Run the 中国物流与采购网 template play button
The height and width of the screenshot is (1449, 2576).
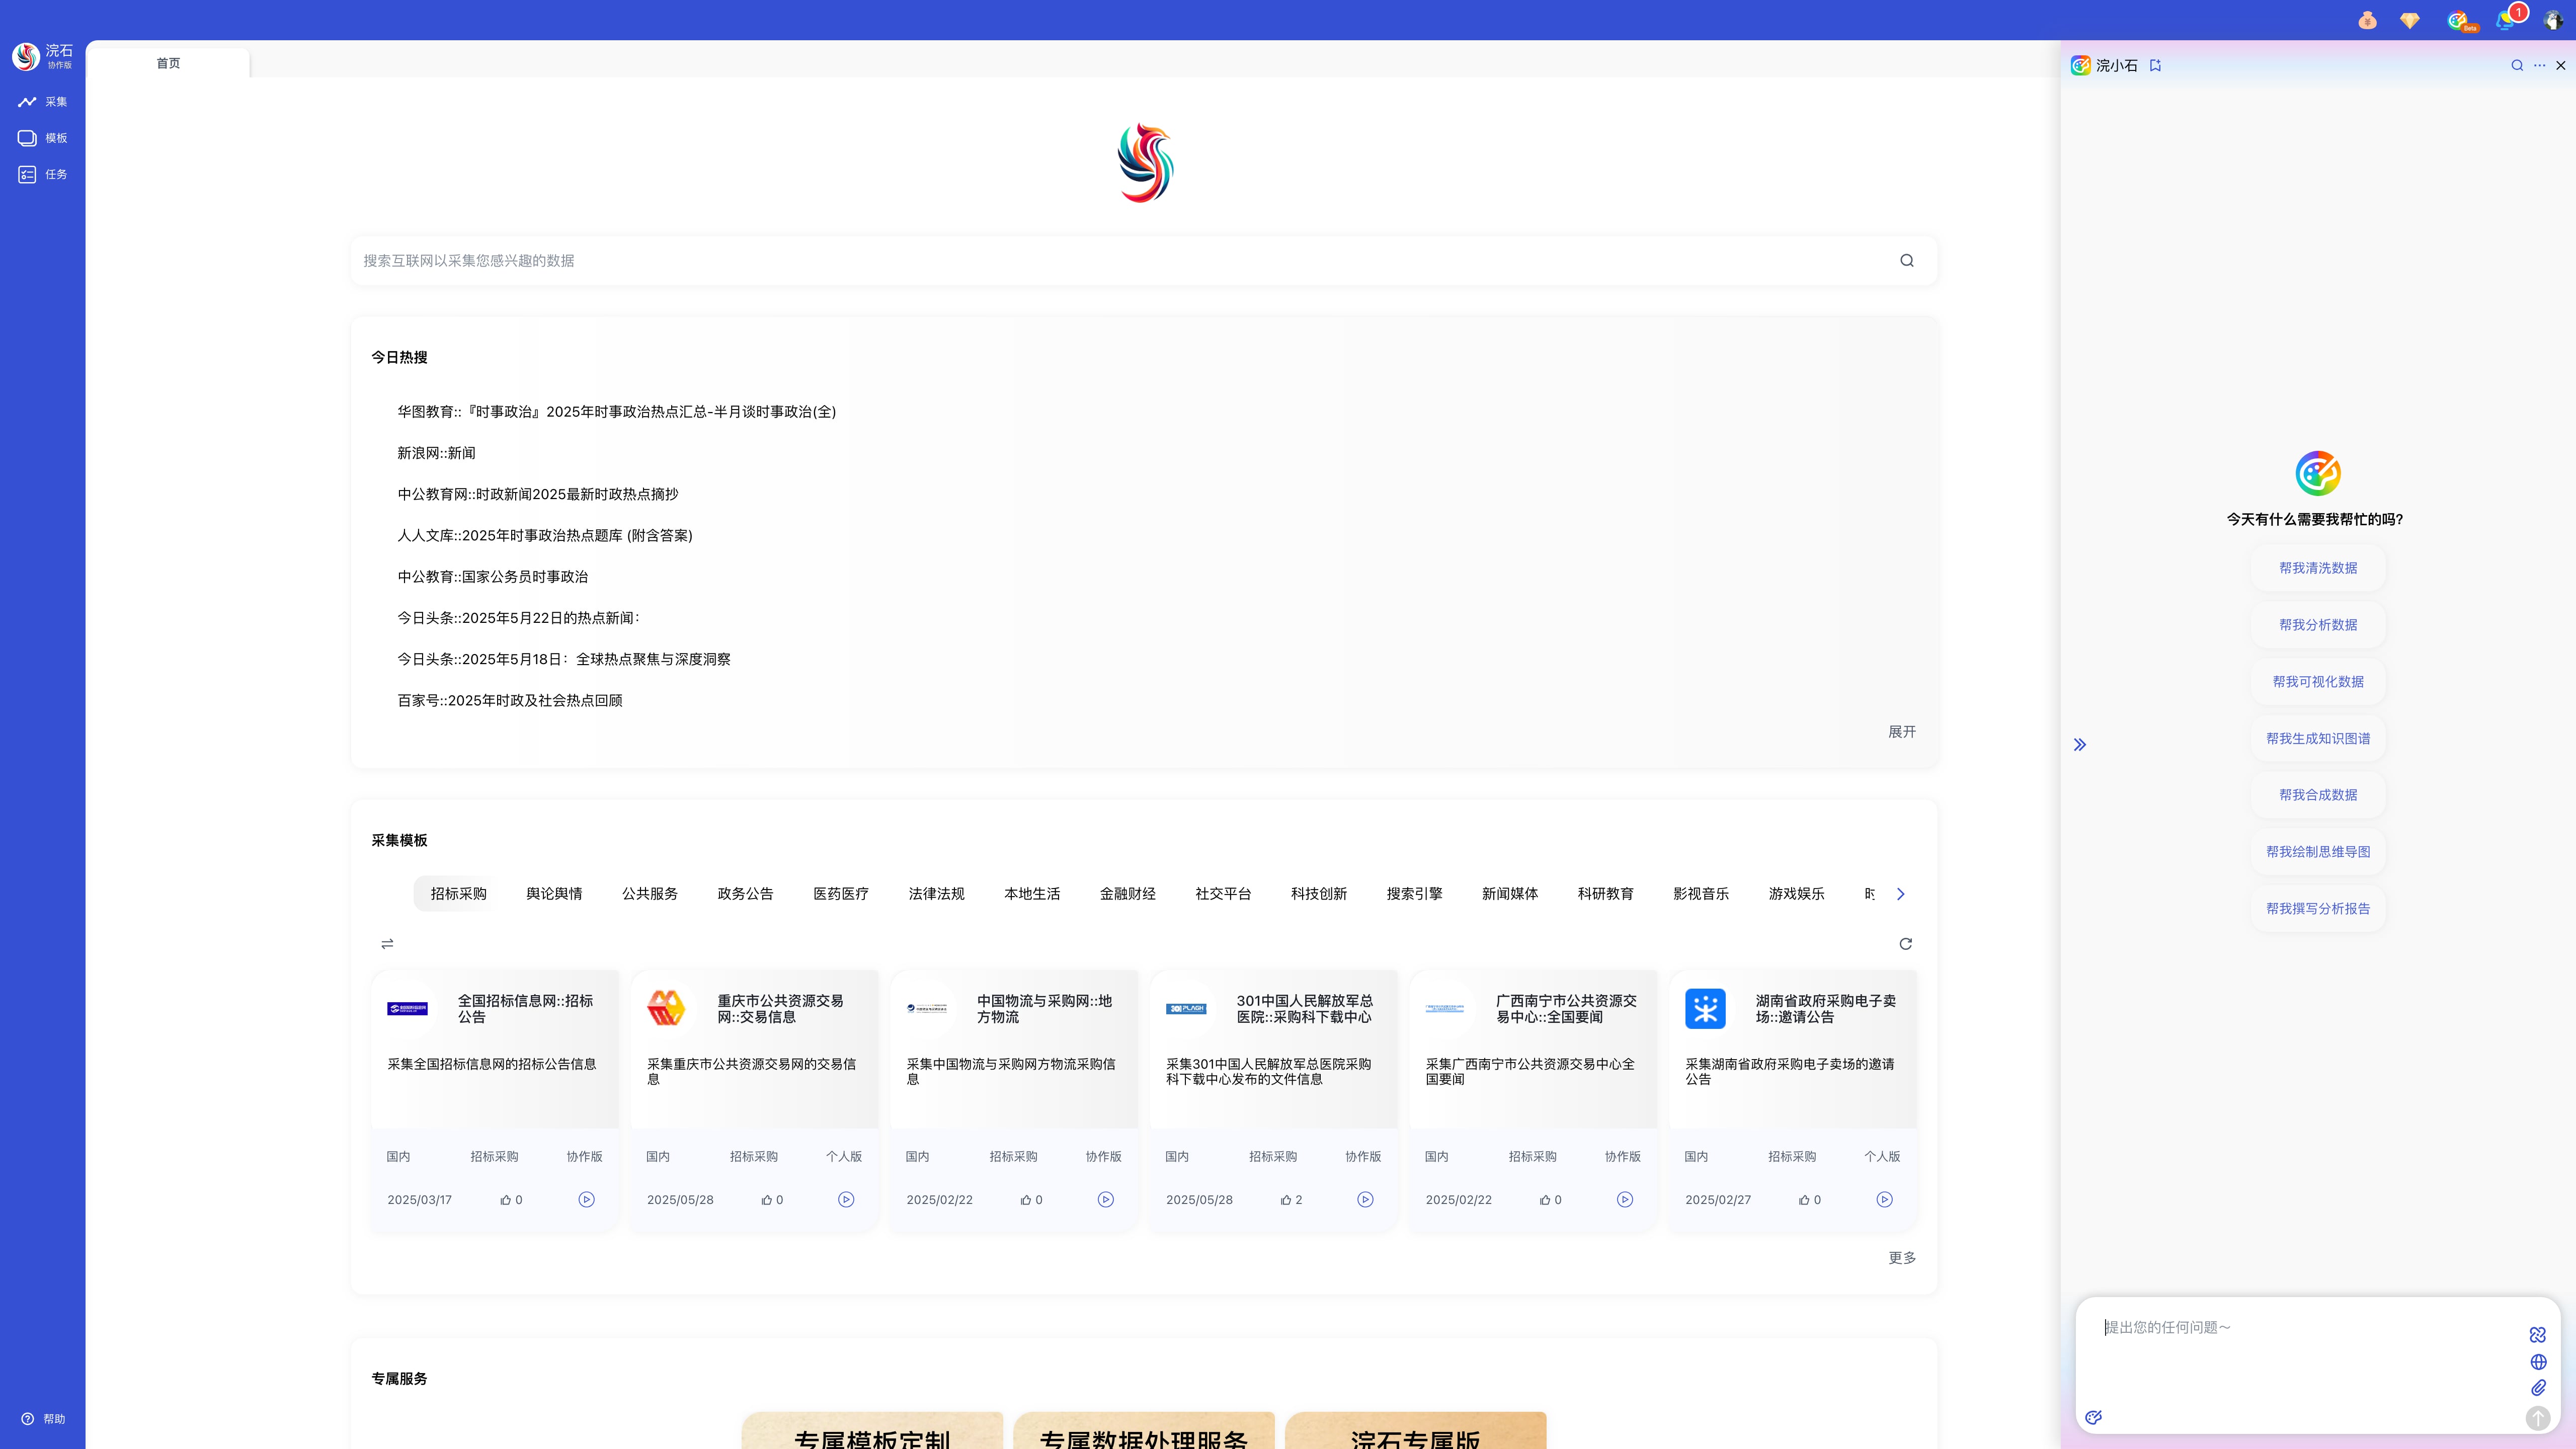tap(1106, 1200)
